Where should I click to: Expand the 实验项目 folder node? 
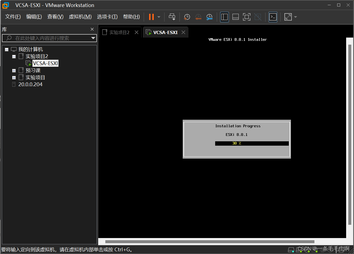[14, 78]
